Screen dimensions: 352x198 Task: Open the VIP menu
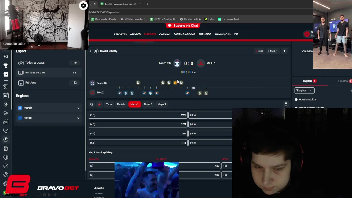(x=236, y=34)
